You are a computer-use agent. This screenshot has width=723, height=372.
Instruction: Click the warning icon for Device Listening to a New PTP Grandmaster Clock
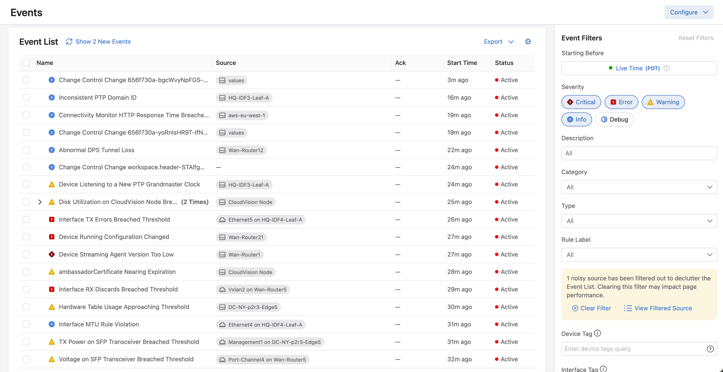click(x=52, y=184)
